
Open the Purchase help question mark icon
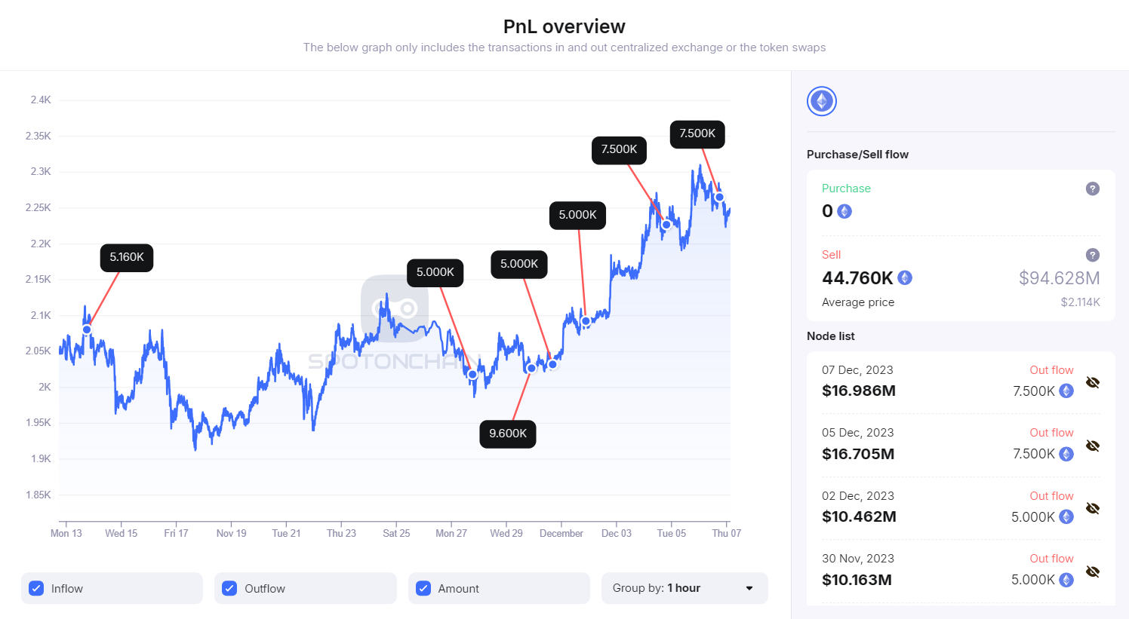pos(1092,188)
